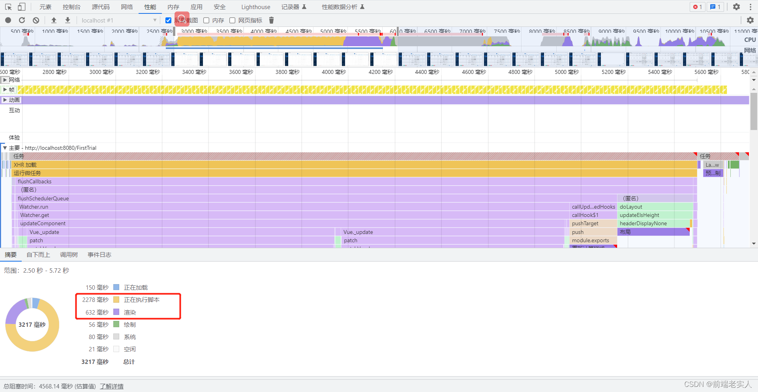Start recording with the record icon

[x=8, y=20]
